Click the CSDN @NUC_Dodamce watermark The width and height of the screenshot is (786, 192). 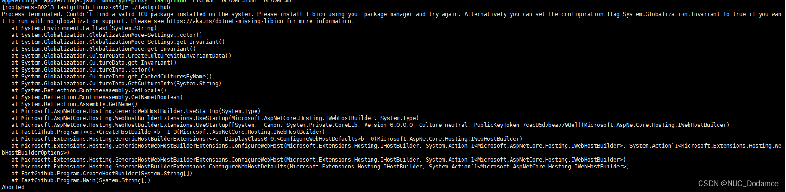click(x=738, y=184)
